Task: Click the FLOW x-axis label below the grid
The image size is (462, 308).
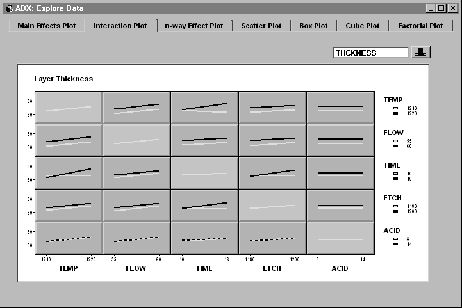Action: pyautogui.click(x=136, y=268)
